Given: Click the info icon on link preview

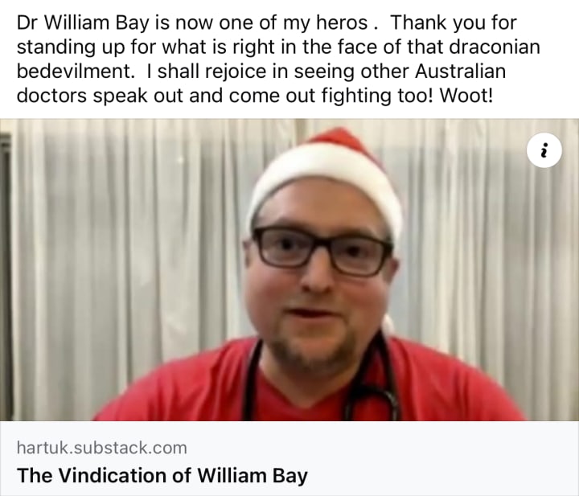Looking at the screenshot, I should coord(544,150).
